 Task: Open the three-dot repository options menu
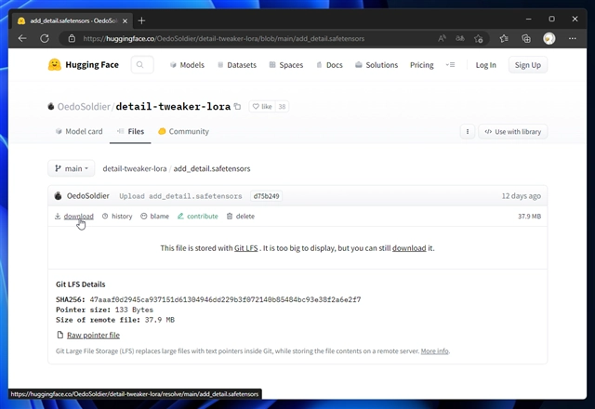pos(468,132)
